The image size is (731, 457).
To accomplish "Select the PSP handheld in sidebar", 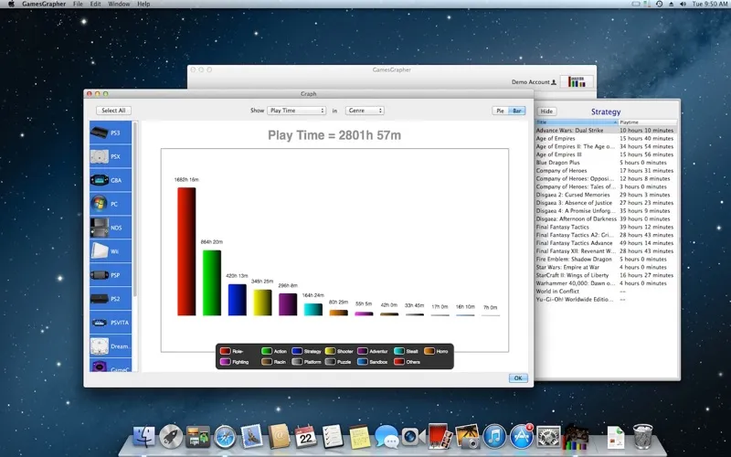I will click(111, 275).
